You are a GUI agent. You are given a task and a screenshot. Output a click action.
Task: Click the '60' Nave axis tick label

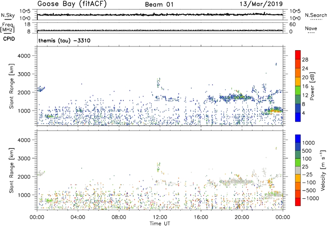pos(293,24)
